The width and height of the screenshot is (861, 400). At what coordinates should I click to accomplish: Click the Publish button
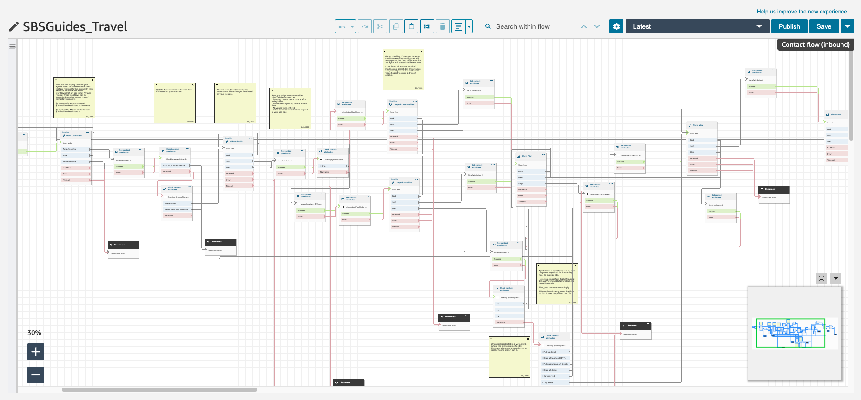[789, 26]
